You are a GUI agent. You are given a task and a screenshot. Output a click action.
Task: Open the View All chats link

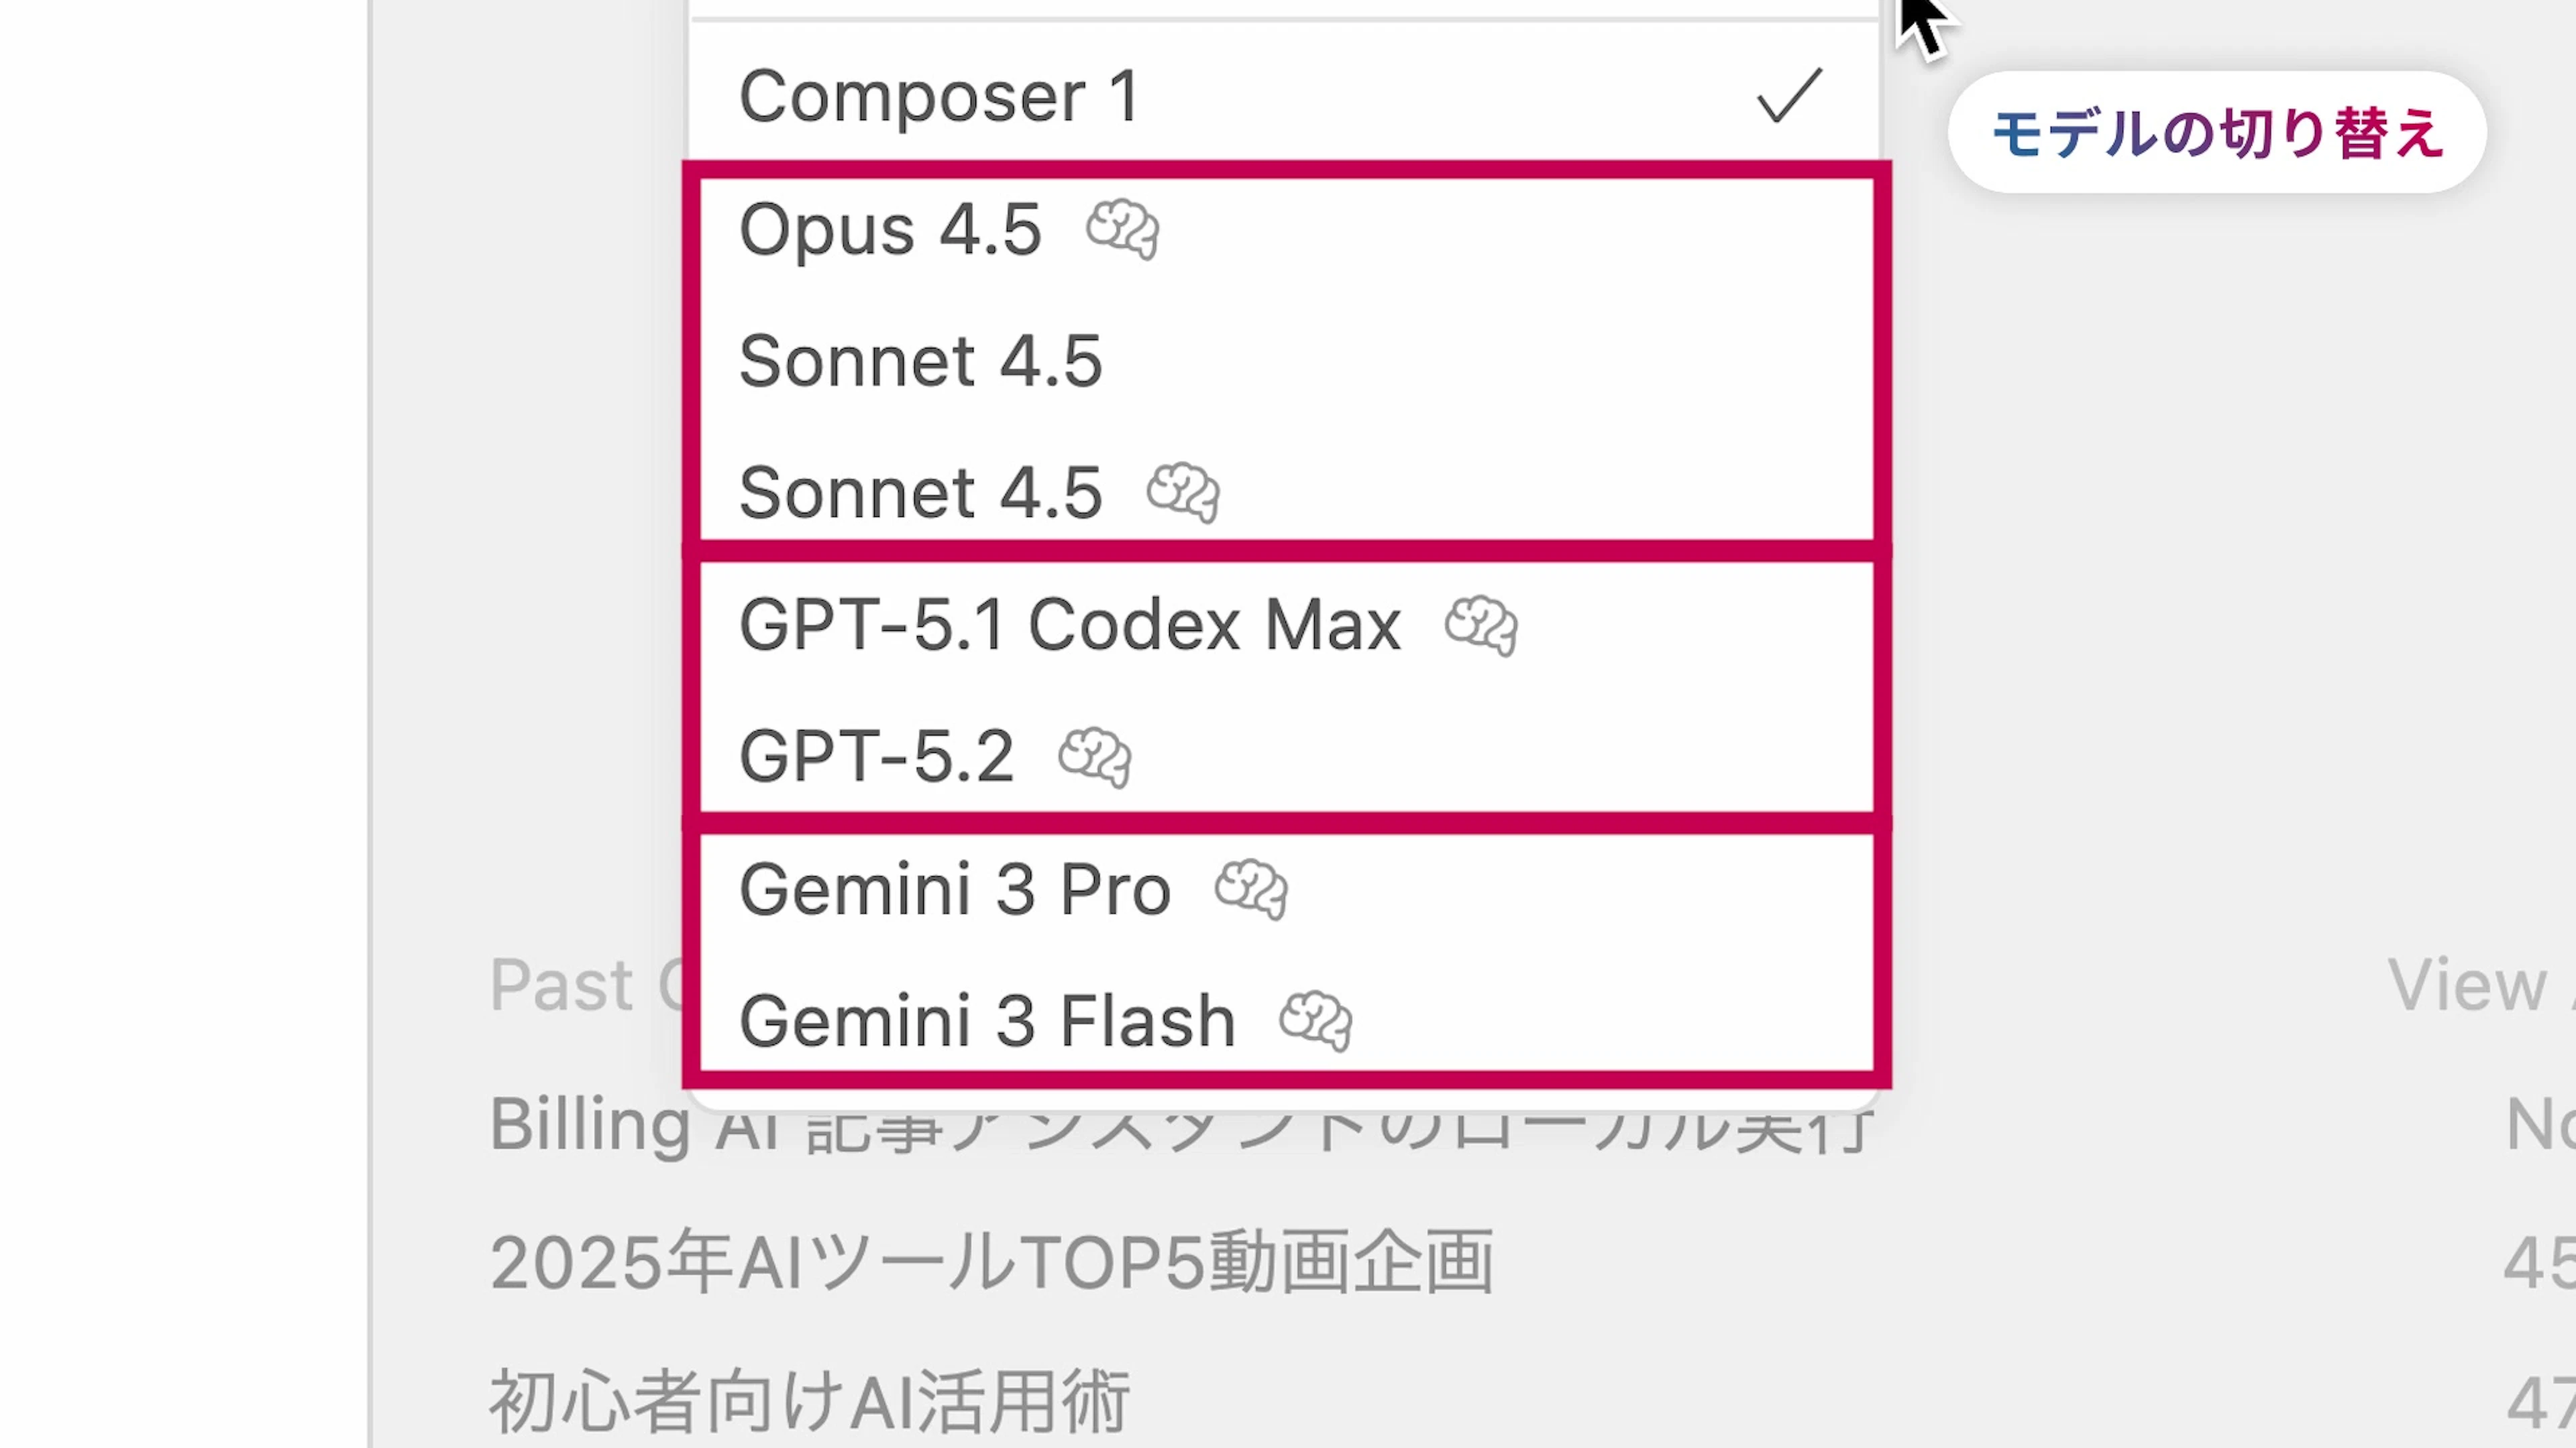(x=2480, y=985)
